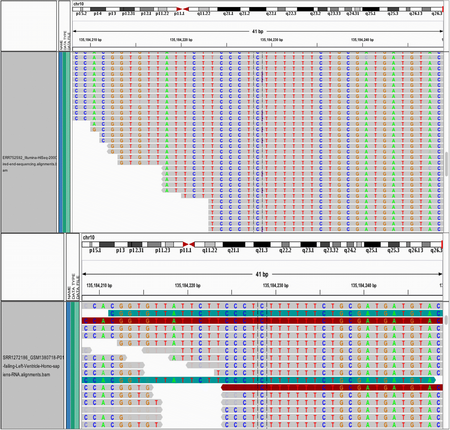Click the NAME DATA TYPE DATA FILE header in SRR1272186 panel

coord(73,287)
